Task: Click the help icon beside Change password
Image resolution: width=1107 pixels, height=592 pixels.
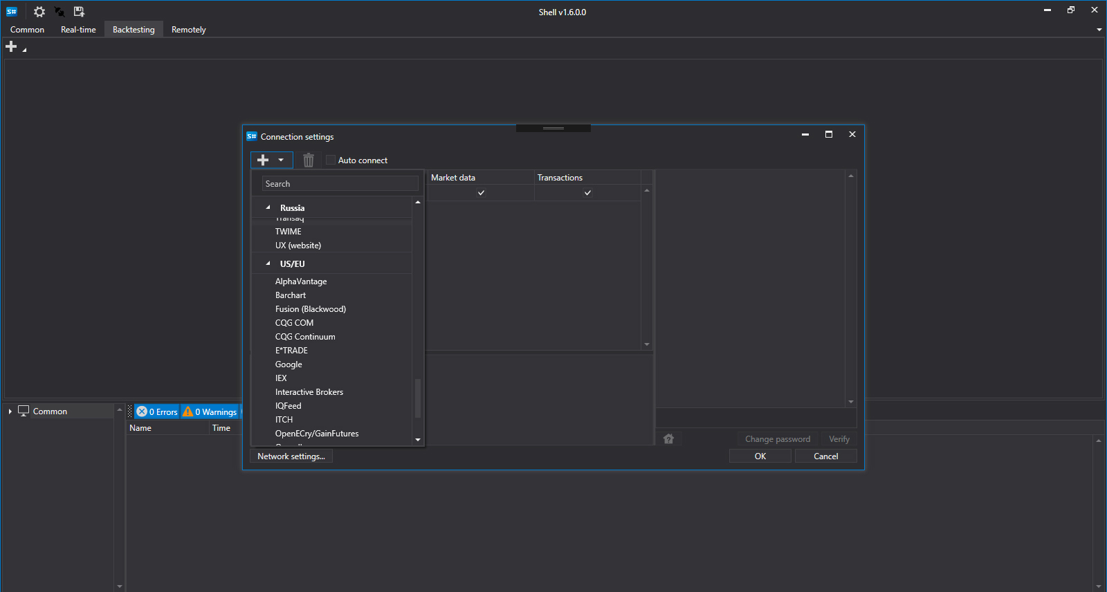Action: coord(668,439)
